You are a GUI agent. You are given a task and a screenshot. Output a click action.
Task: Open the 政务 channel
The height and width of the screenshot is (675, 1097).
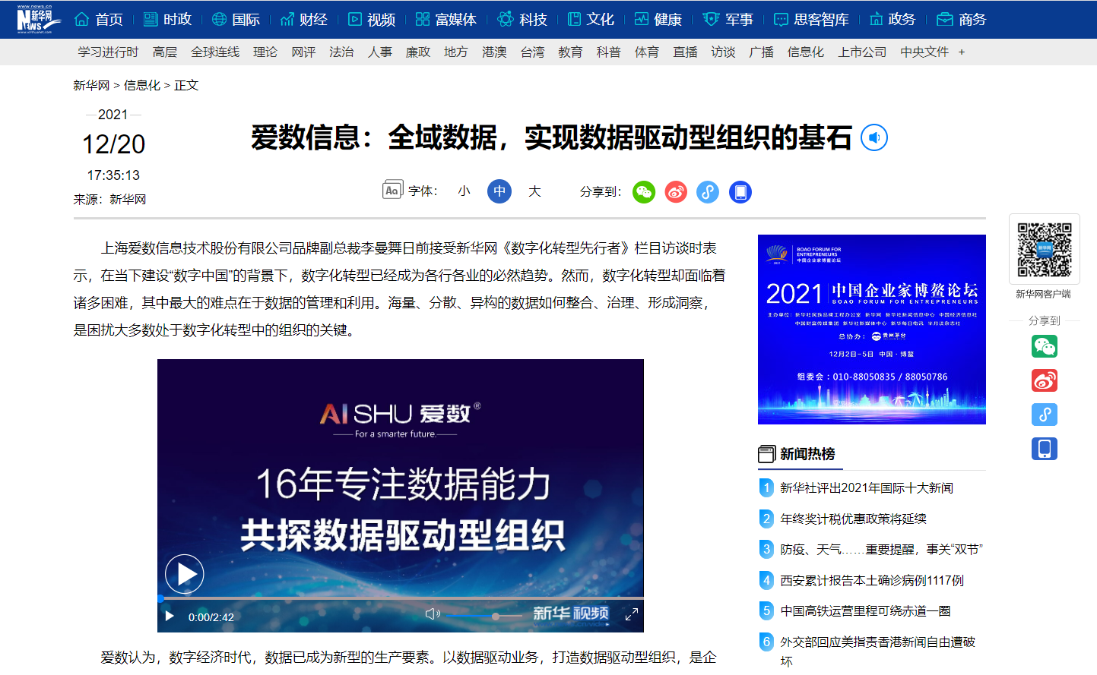click(893, 19)
